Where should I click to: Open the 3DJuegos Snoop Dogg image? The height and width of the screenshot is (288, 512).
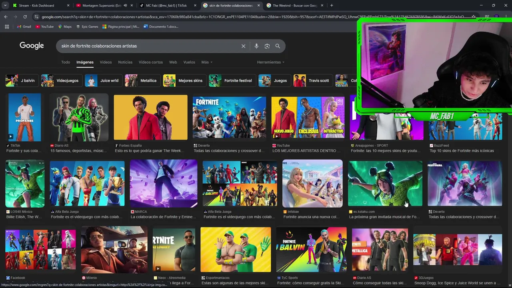tap(458, 250)
